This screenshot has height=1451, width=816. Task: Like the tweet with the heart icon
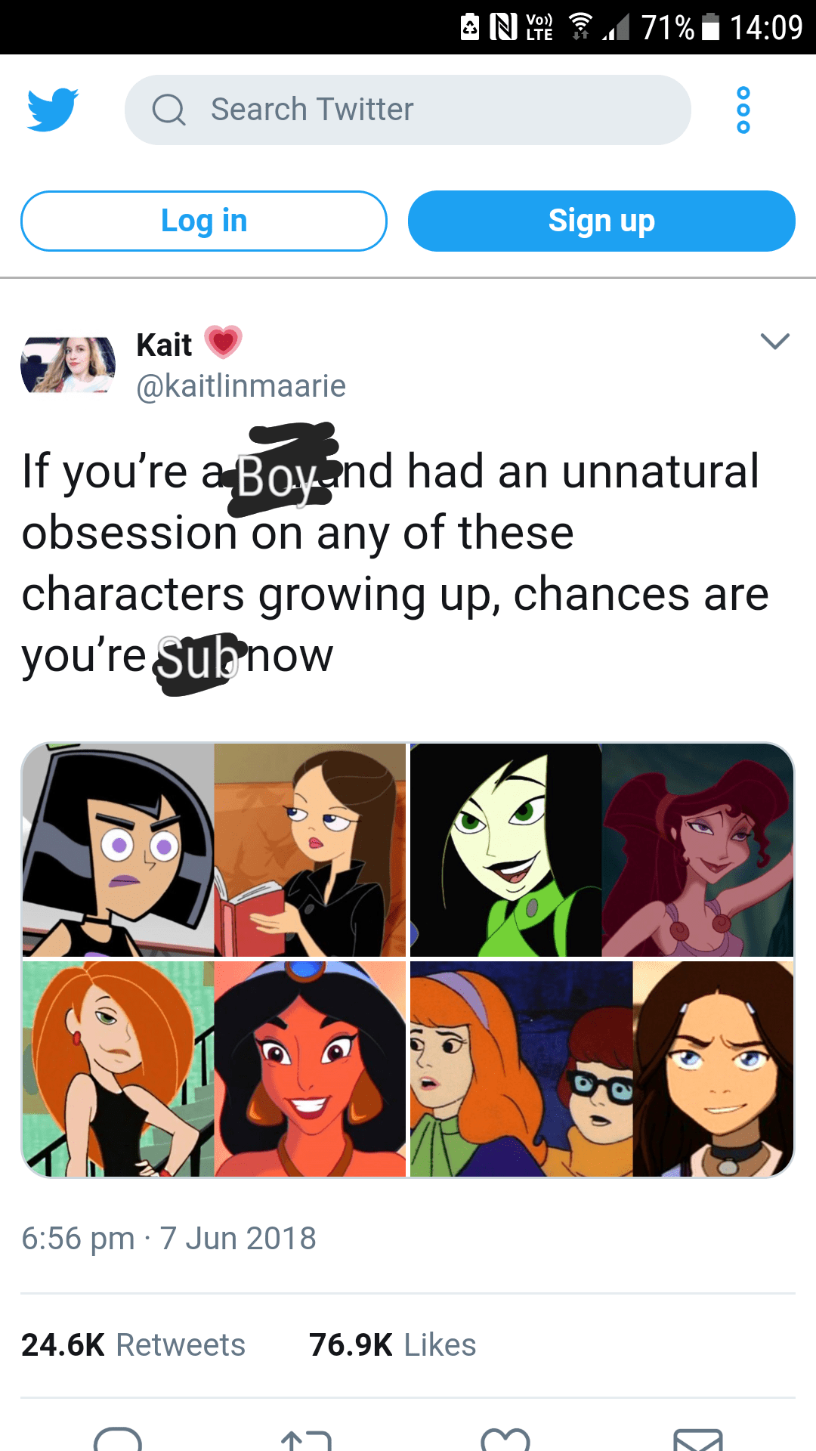(x=505, y=1439)
